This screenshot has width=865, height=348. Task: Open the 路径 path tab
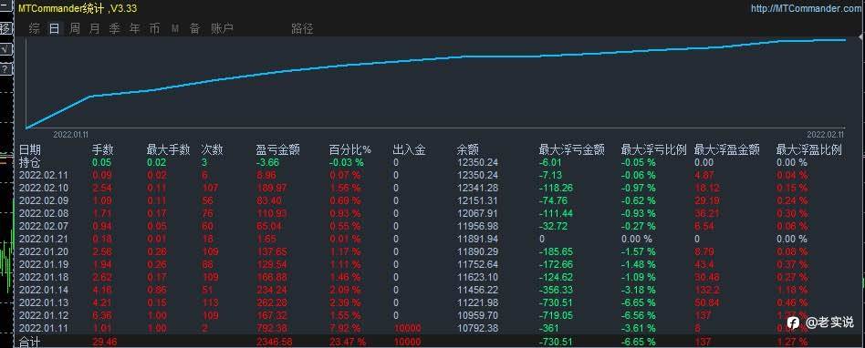(x=302, y=28)
